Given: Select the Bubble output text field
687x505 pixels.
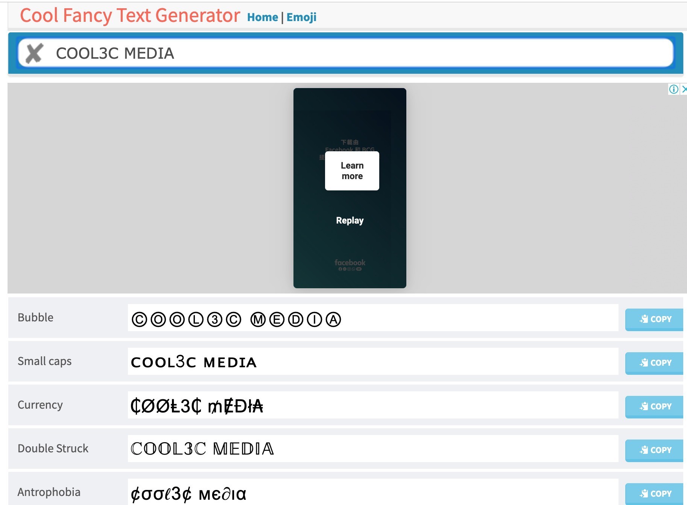Looking at the screenshot, I should point(373,318).
